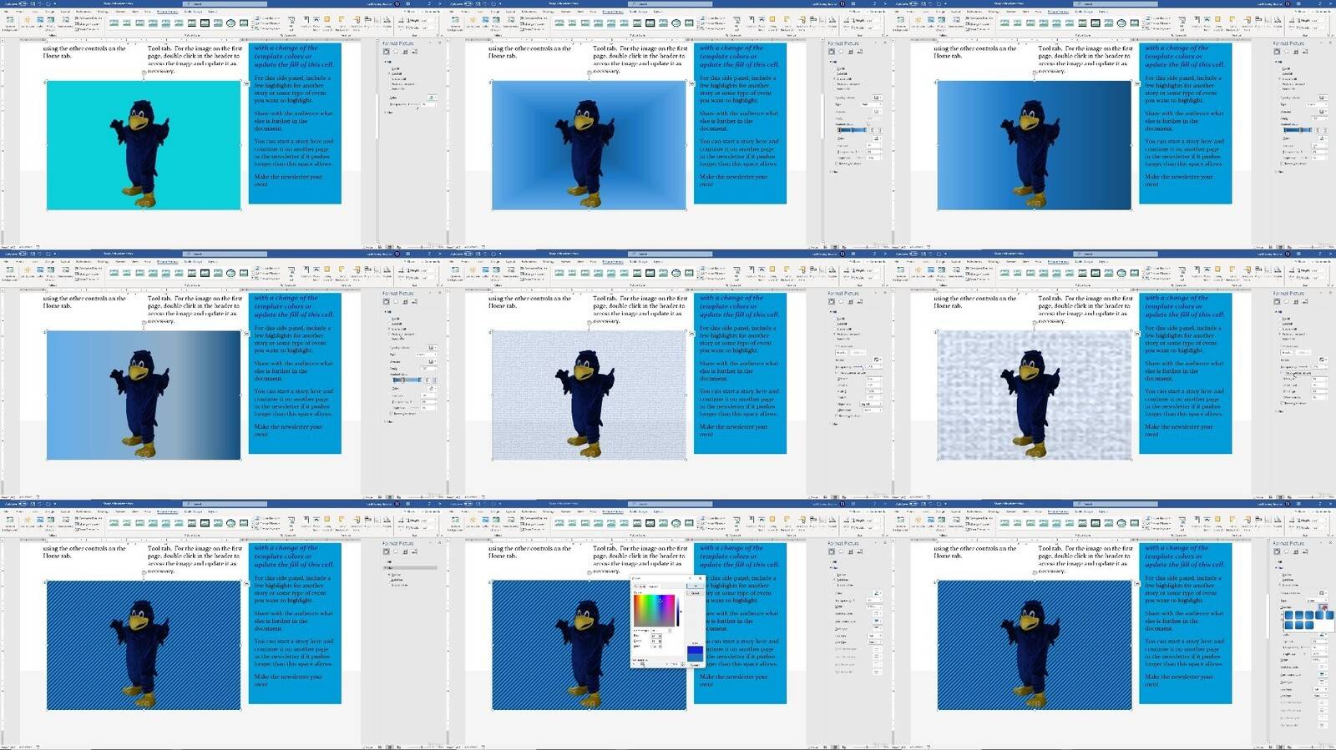Viewport: 1336px width, 750px height.
Task: Switch to the Custom tab in the Colors dialog
Action: coord(654,586)
